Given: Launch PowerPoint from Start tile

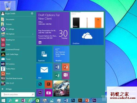Looking at the screenshot, I should coord(66,67).
